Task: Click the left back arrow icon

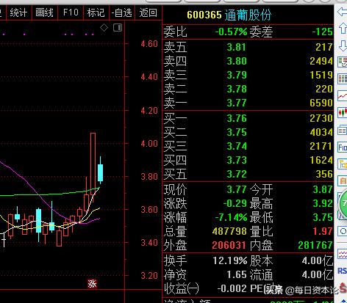Action: pos(342,12)
